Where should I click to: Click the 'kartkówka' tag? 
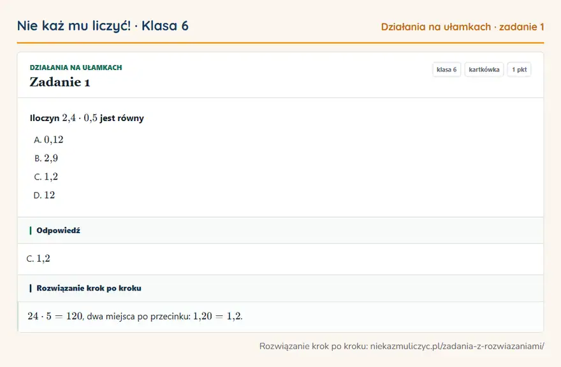[484, 69]
